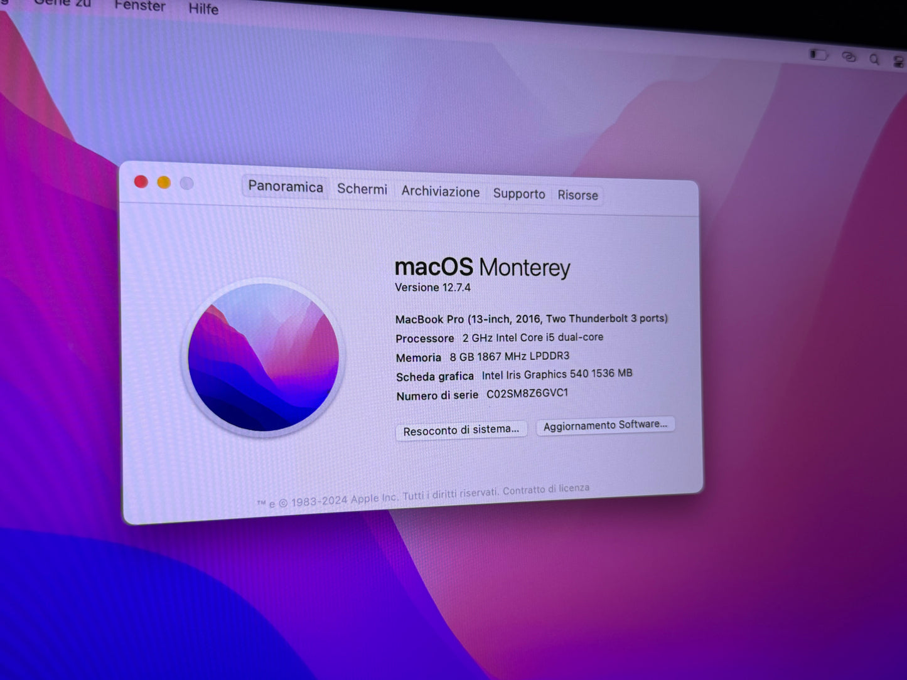
Task: Click the Versione 12.7.4 text
Action: pyautogui.click(x=432, y=287)
